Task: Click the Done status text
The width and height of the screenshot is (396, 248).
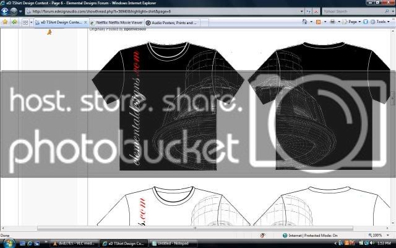Action: coord(5,236)
